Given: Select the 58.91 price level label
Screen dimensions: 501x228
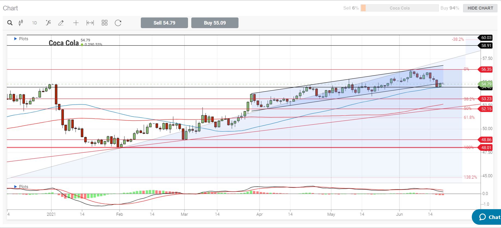Looking at the screenshot, I should [x=485, y=46].
